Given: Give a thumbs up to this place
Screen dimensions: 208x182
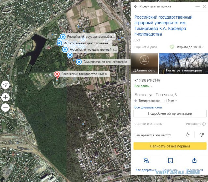Looking at the screenshot, I should [188, 135].
